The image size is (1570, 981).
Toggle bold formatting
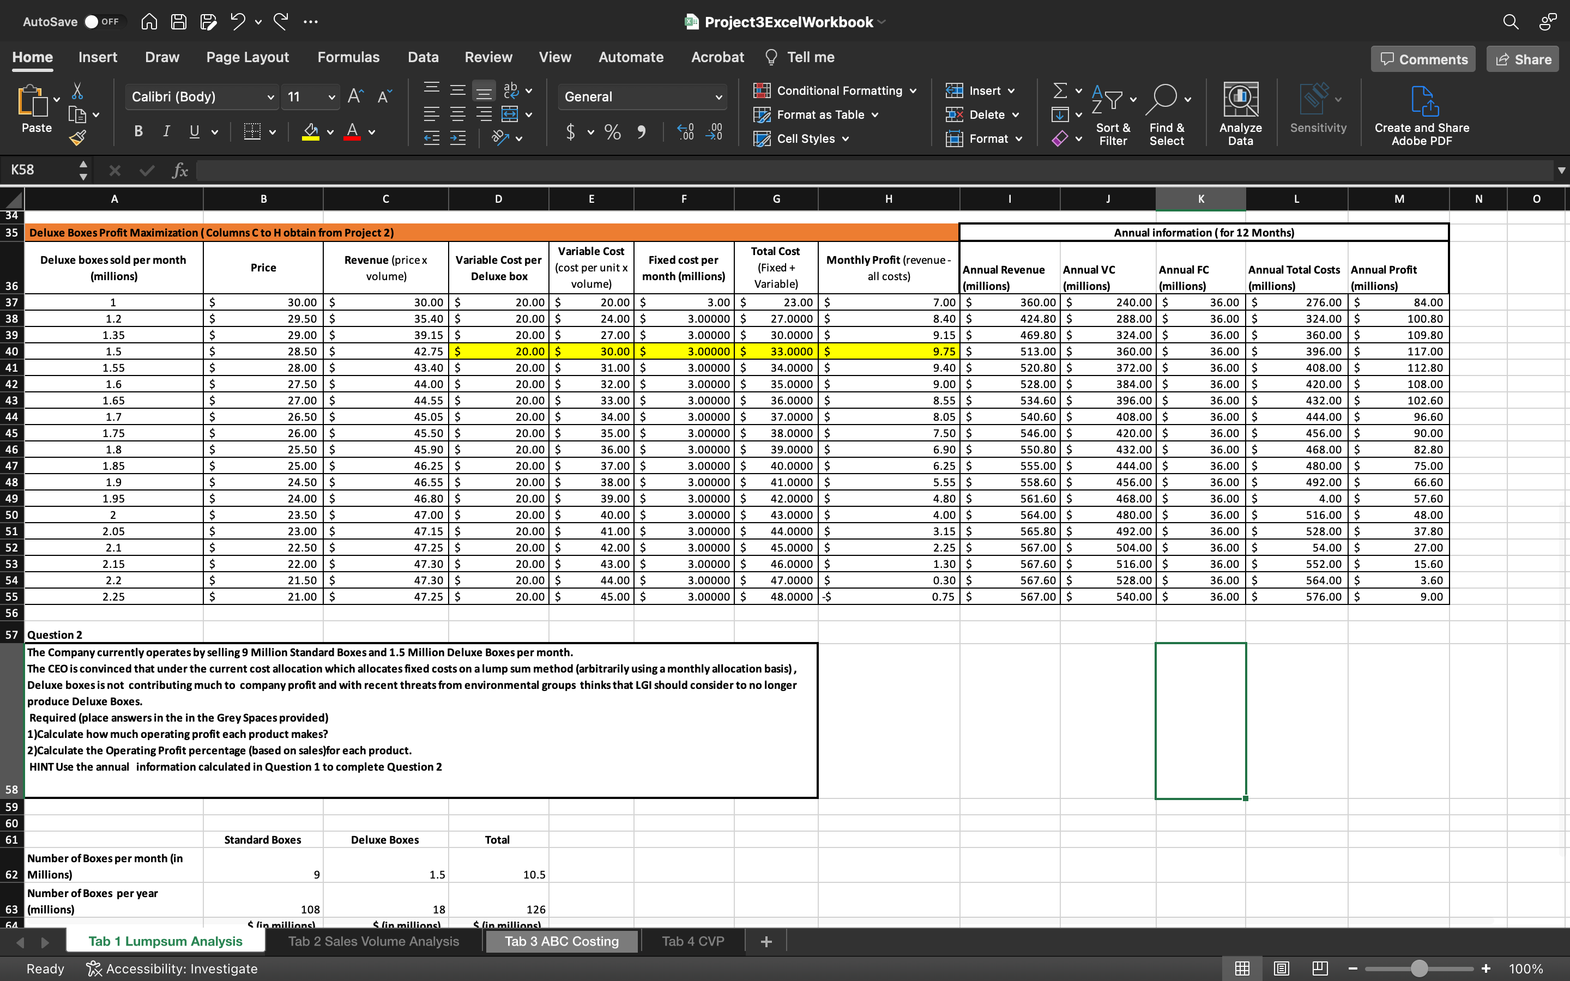(137, 131)
